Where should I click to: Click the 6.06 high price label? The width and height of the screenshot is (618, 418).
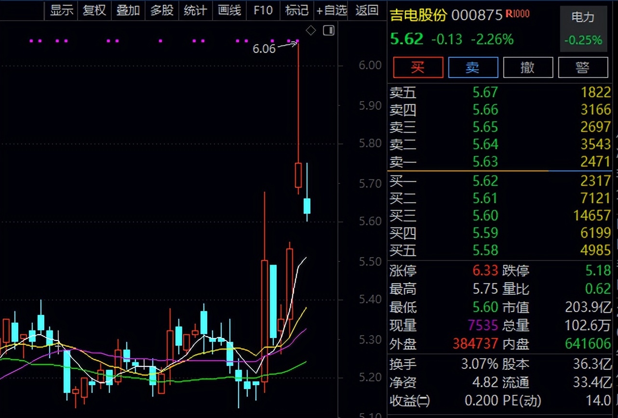click(264, 49)
